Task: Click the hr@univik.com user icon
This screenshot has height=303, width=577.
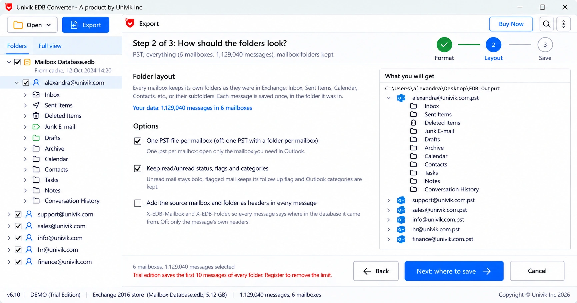Action: pyautogui.click(x=29, y=250)
